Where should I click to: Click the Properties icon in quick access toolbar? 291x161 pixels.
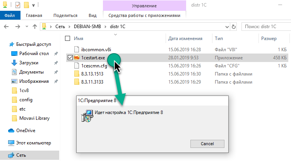(17, 5)
